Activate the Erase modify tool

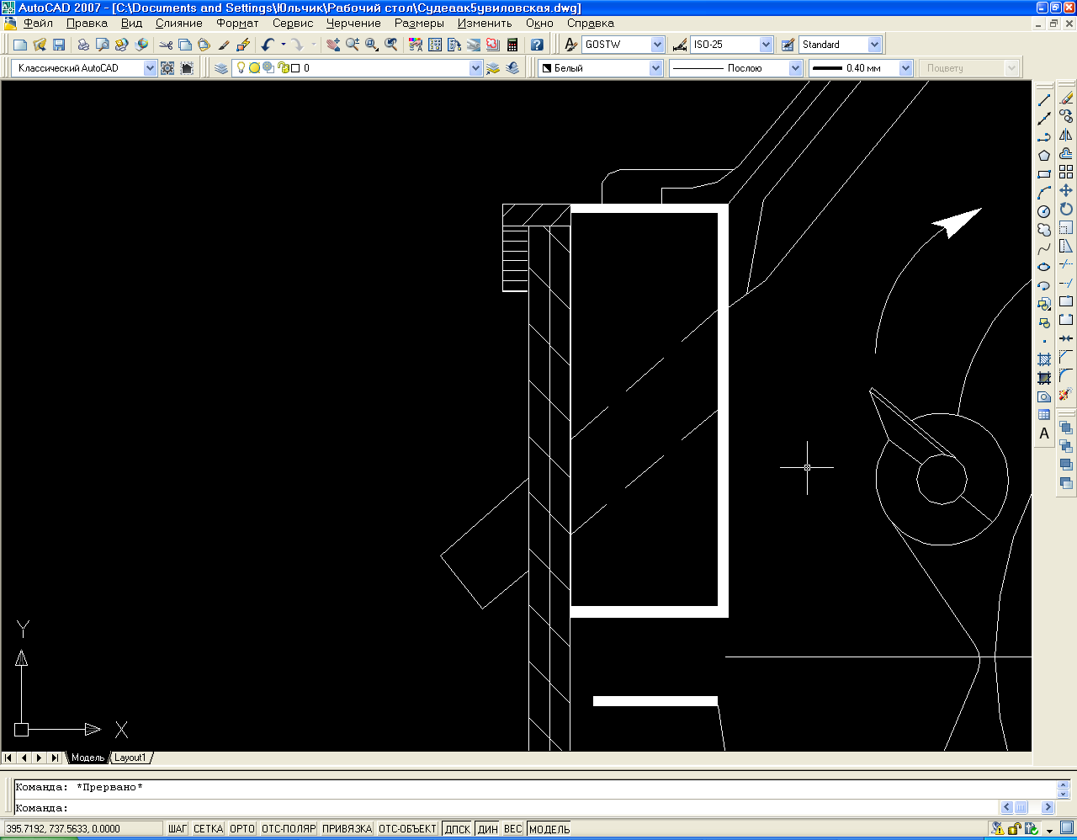click(x=1066, y=98)
